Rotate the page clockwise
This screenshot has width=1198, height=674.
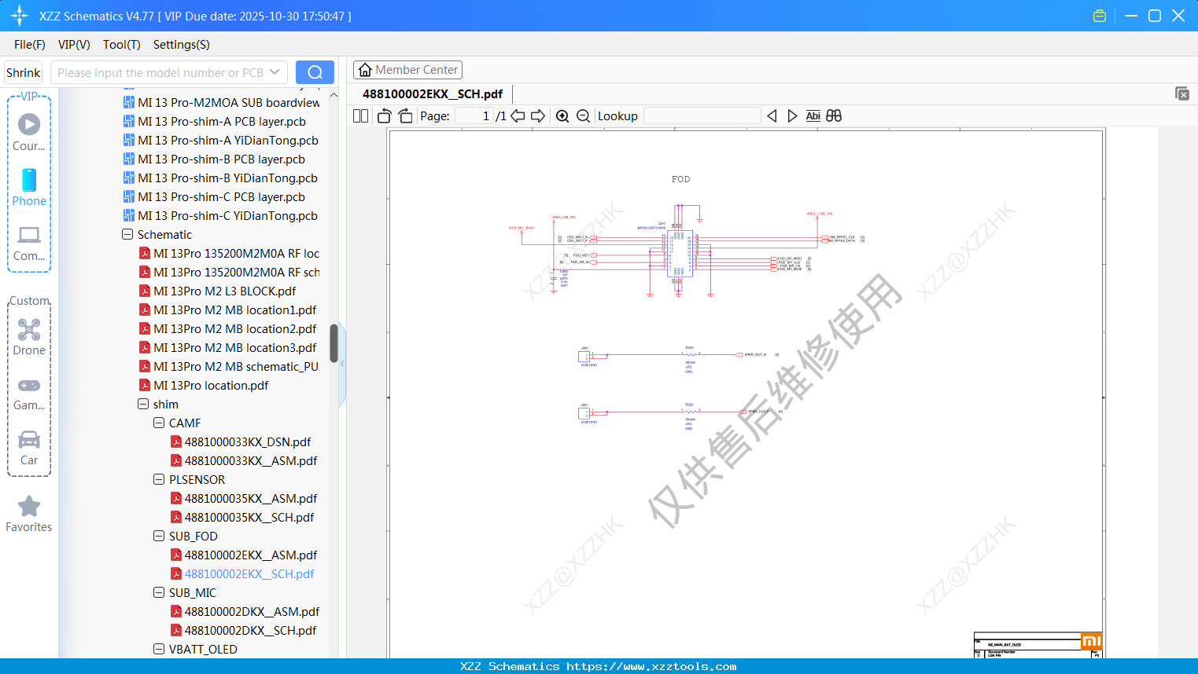[x=405, y=115]
